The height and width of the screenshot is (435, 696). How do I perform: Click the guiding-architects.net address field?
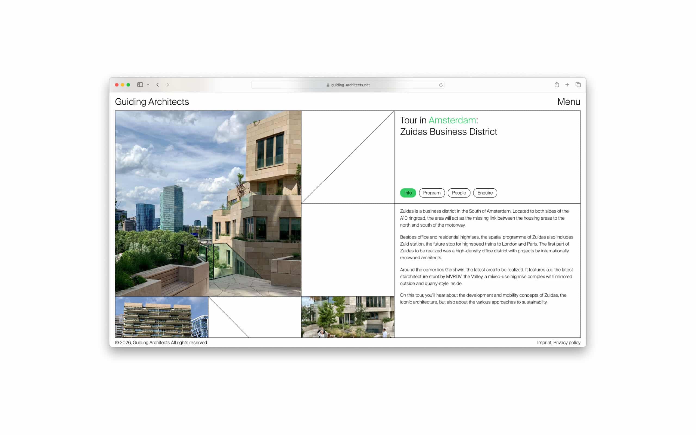pos(350,85)
